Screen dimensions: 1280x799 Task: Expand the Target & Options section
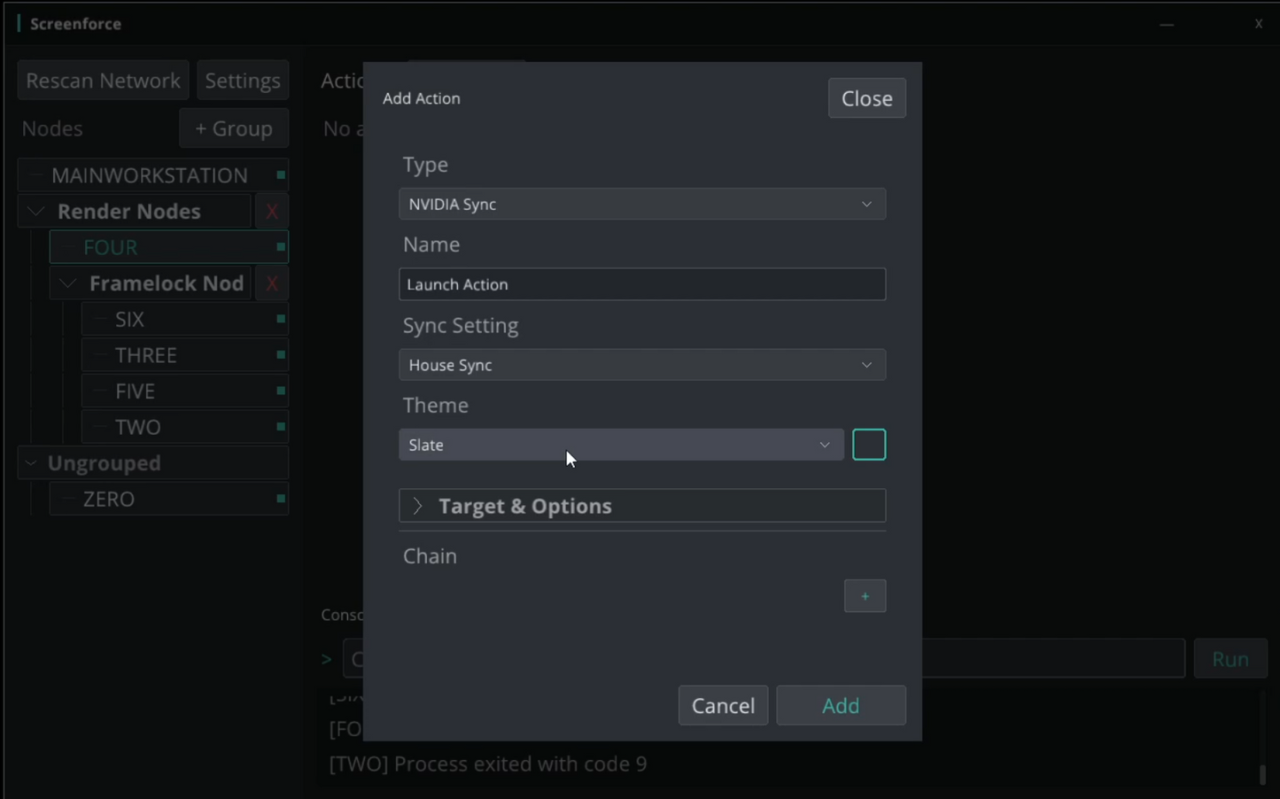642,506
